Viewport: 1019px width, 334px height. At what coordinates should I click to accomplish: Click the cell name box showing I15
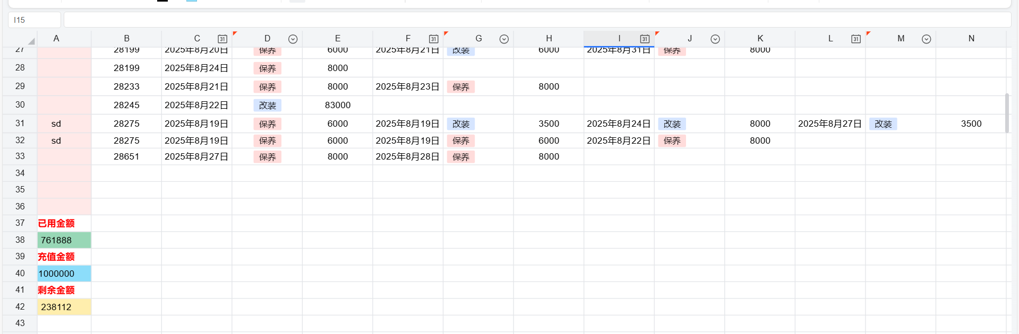(x=34, y=20)
